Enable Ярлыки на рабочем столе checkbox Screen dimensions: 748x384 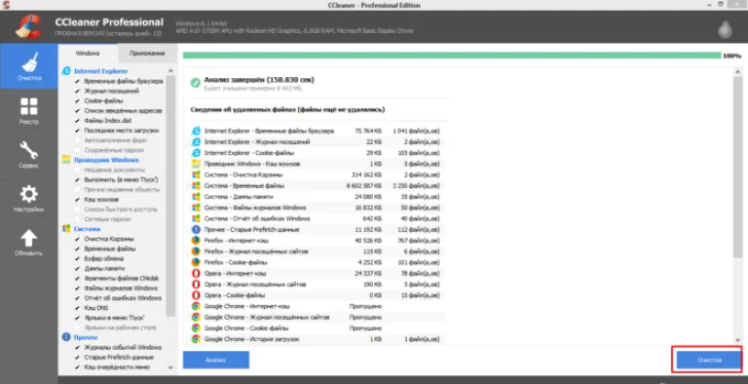coord(77,327)
